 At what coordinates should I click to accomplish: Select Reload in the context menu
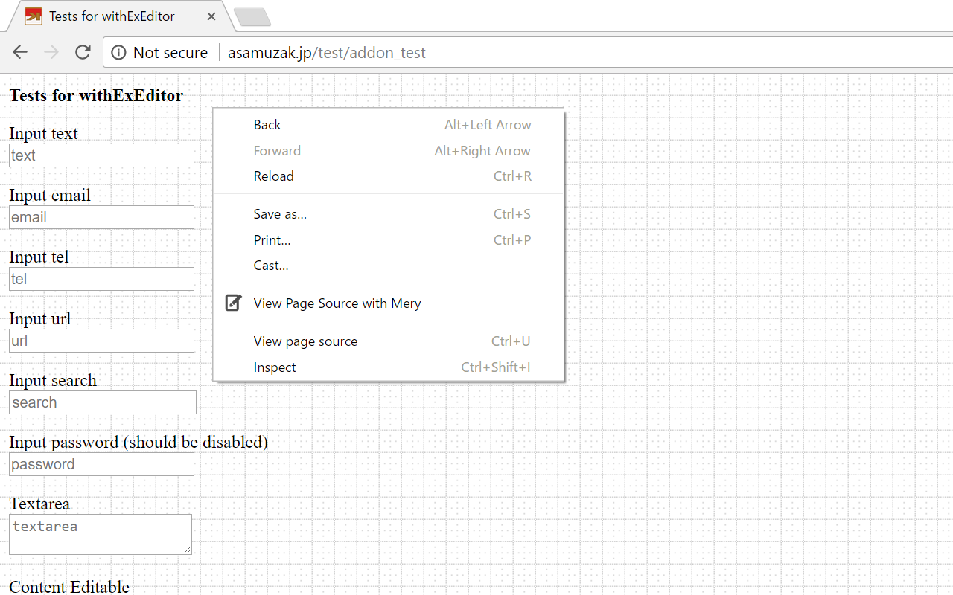[x=389, y=176]
